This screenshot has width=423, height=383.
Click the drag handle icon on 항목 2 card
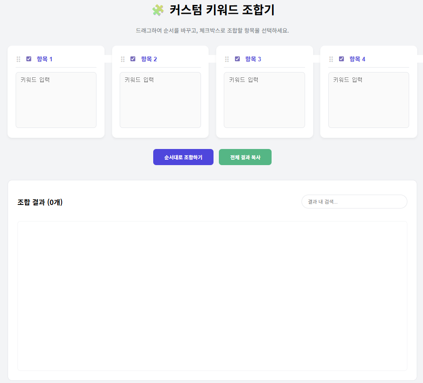(x=122, y=58)
